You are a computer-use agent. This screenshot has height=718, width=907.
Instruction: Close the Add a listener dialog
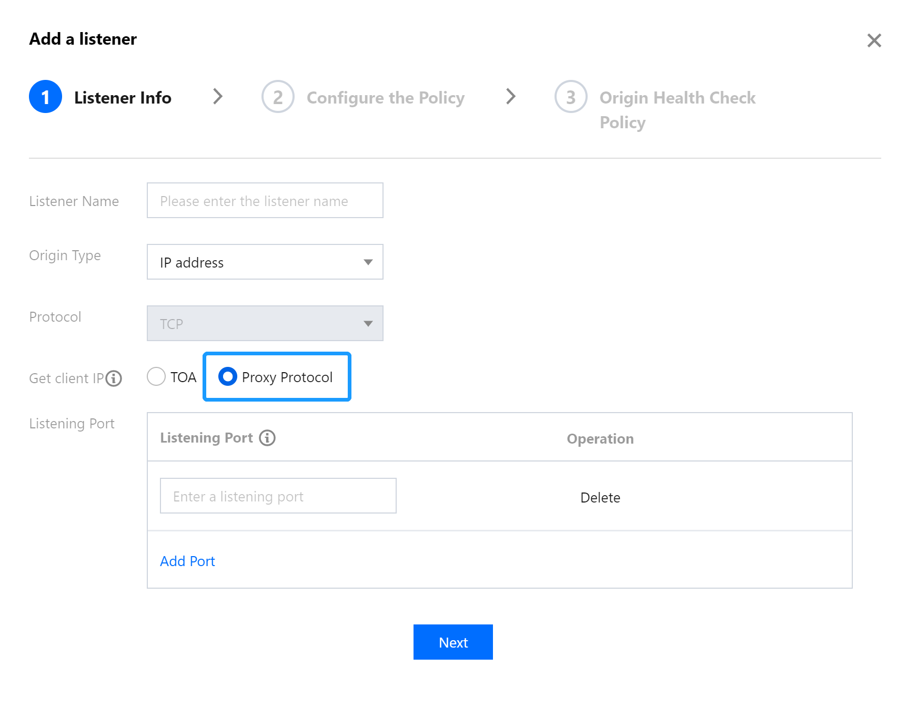(874, 40)
